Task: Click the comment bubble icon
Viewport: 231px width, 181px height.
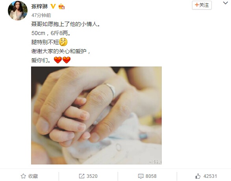Action: coord(141,176)
